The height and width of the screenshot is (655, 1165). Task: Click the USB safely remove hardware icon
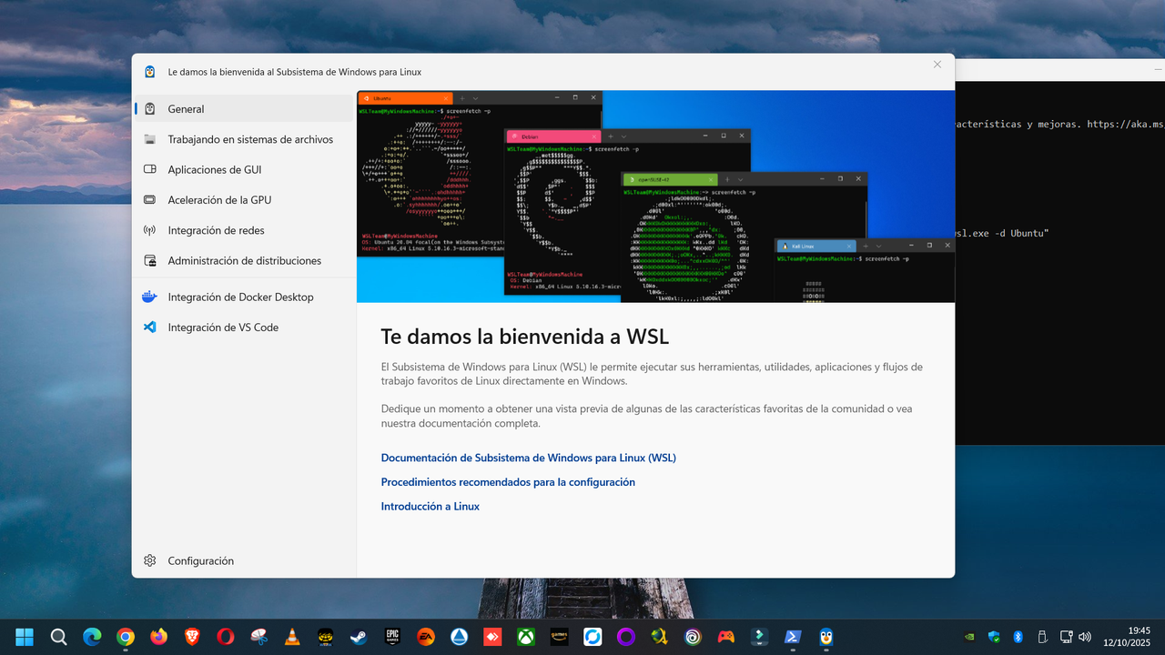(1042, 637)
